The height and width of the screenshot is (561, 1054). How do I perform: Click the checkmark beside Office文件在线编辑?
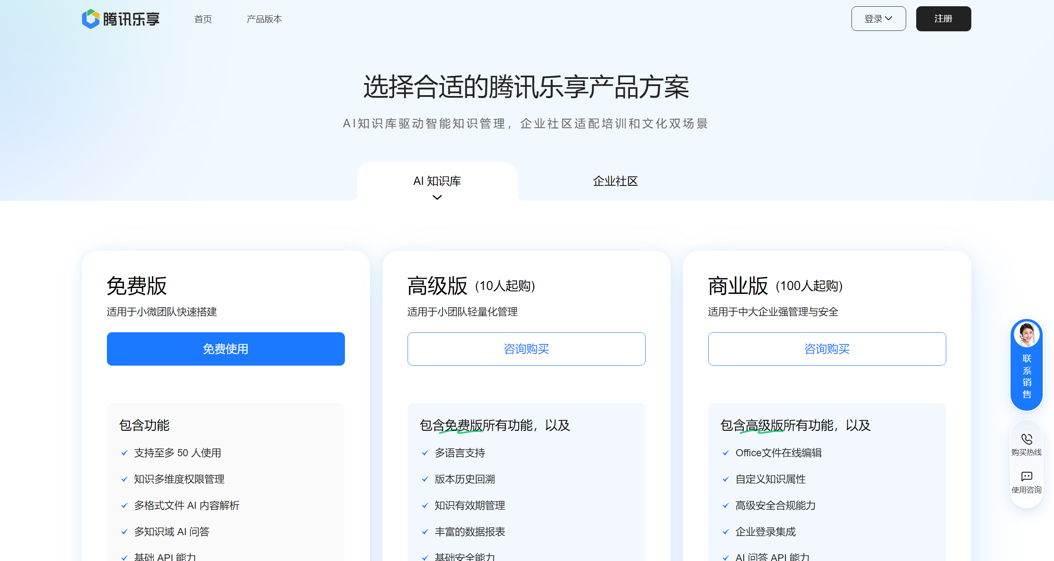(725, 453)
